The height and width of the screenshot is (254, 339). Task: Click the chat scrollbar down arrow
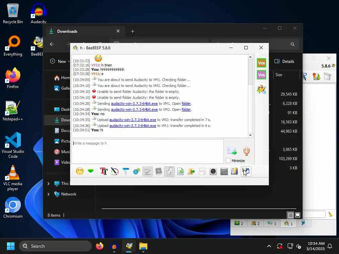point(250,135)
